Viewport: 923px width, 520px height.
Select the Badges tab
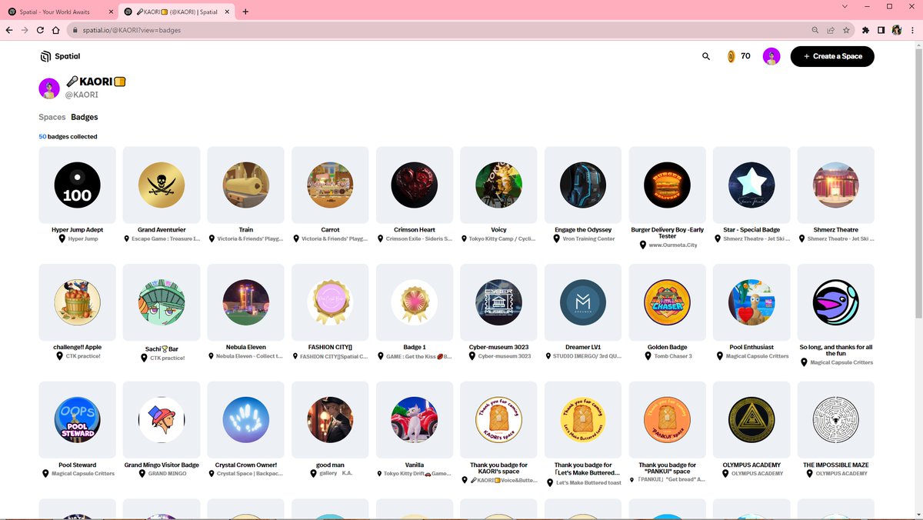click(85, 117)
